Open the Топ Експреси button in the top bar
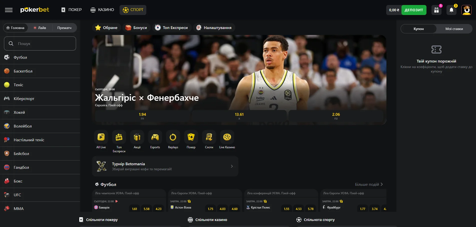This screenshot has height=227, width=476. (171, 27)
